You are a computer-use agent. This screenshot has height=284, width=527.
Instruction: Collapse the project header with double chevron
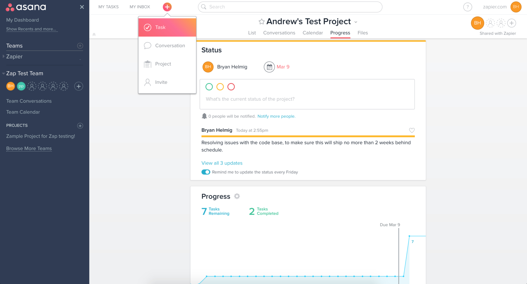pos(94,34)
